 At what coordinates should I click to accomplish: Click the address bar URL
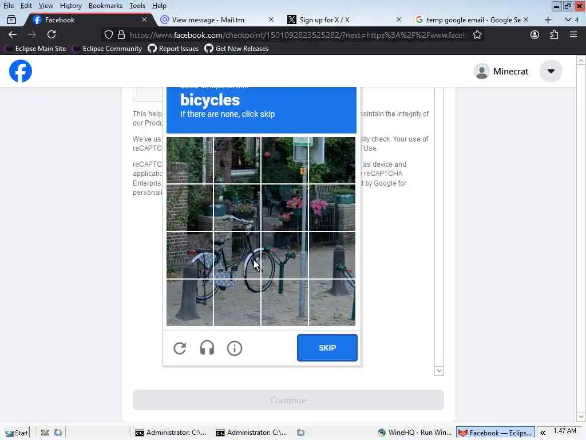(x=298, y=35)
